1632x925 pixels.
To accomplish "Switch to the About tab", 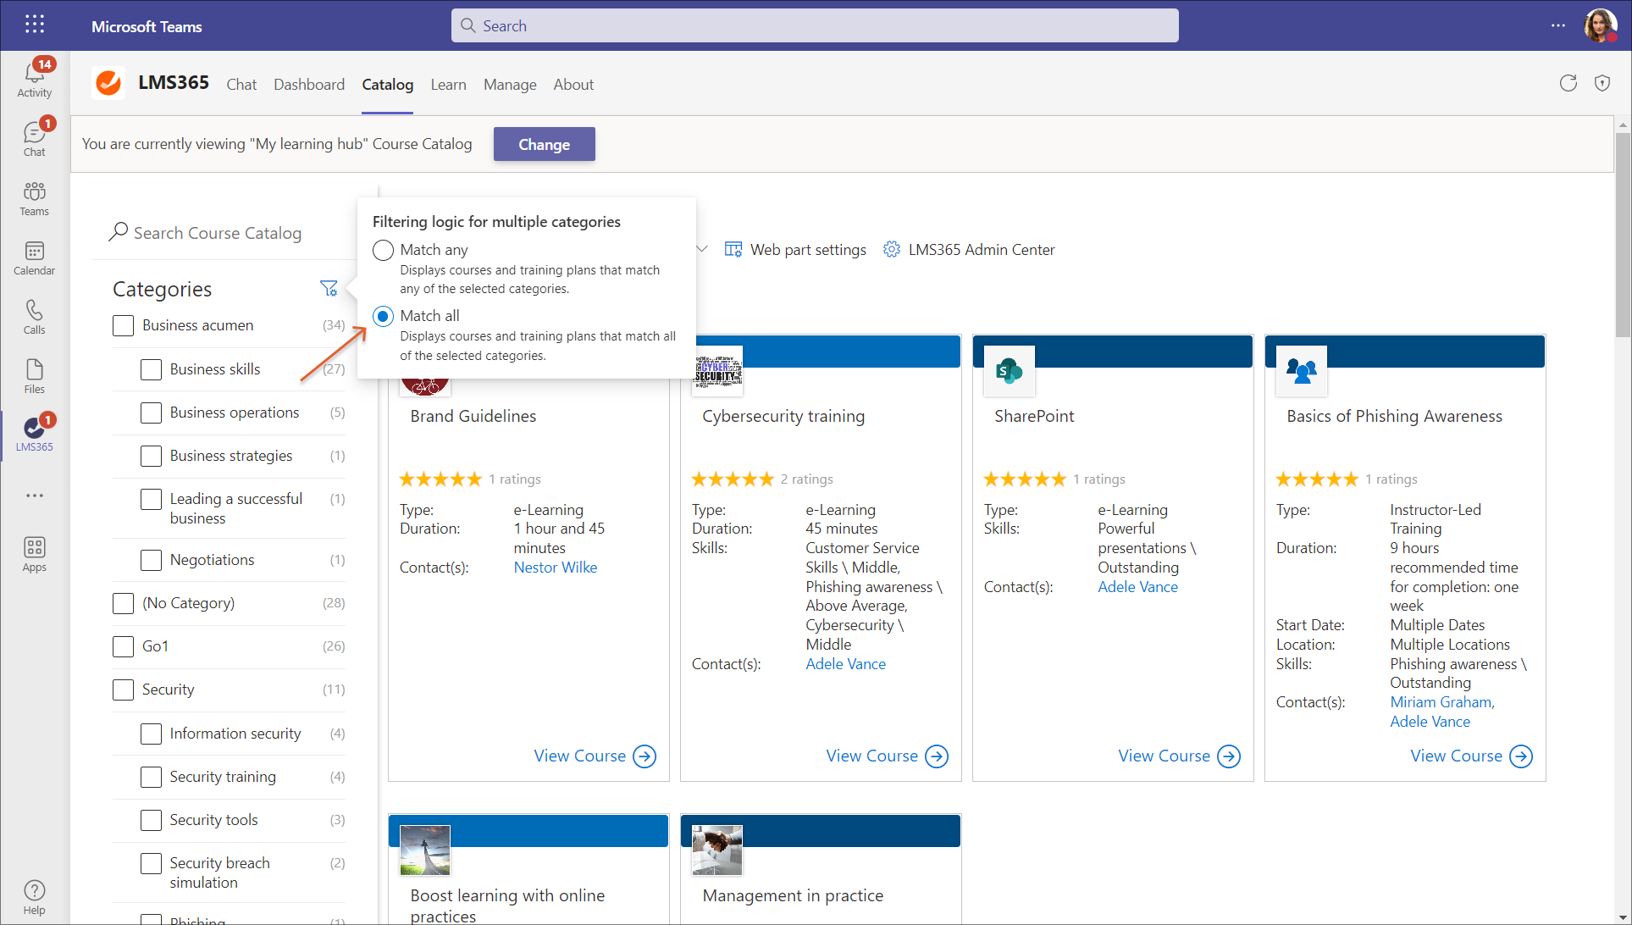I will pyautogui.click(x=573, y=84).
